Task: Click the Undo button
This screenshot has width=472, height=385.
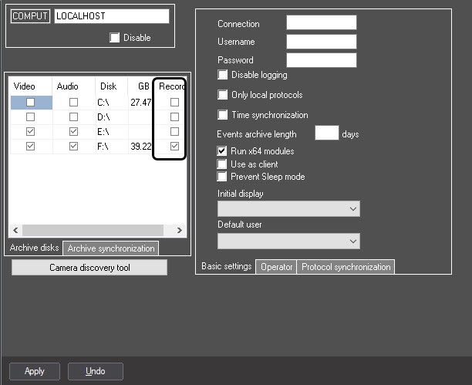Action: point(96,371)
